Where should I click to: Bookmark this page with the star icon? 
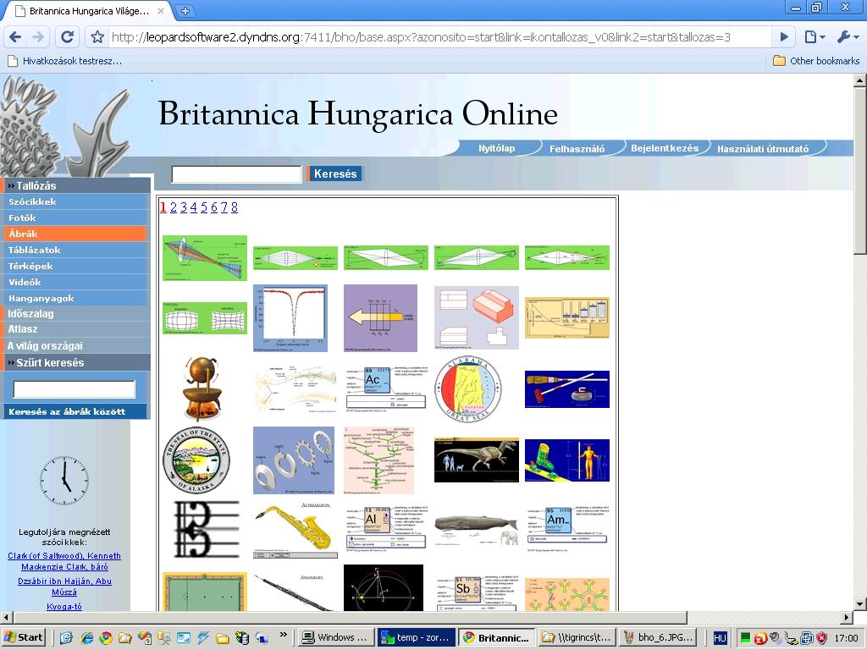click(98, 37)
